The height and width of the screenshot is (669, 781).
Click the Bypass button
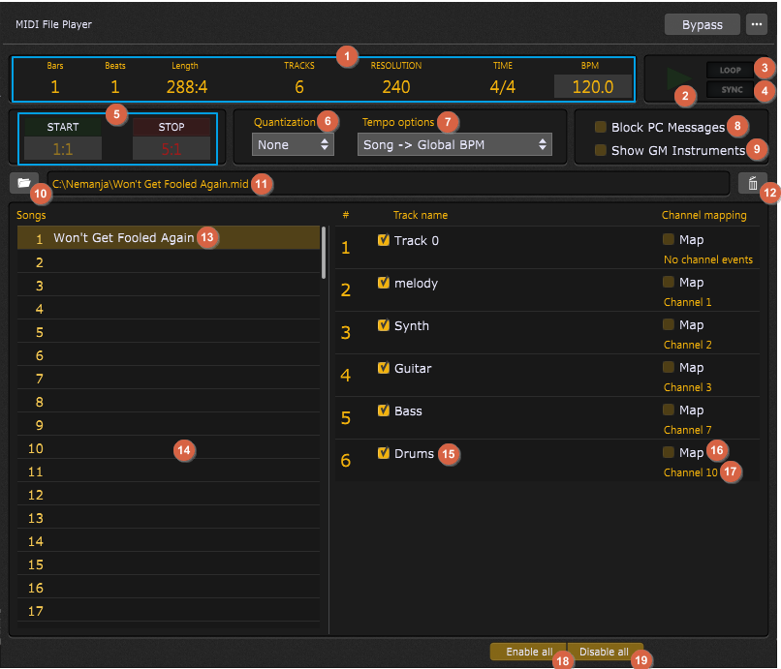[702, 24]
